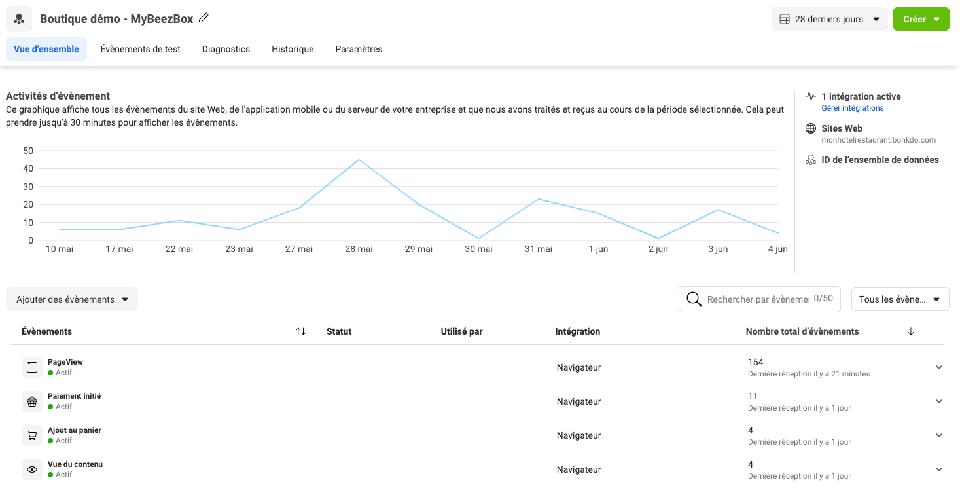Open the Diagnostics tab
Viewport: 960px width, 495px height.
coord(226,49)
